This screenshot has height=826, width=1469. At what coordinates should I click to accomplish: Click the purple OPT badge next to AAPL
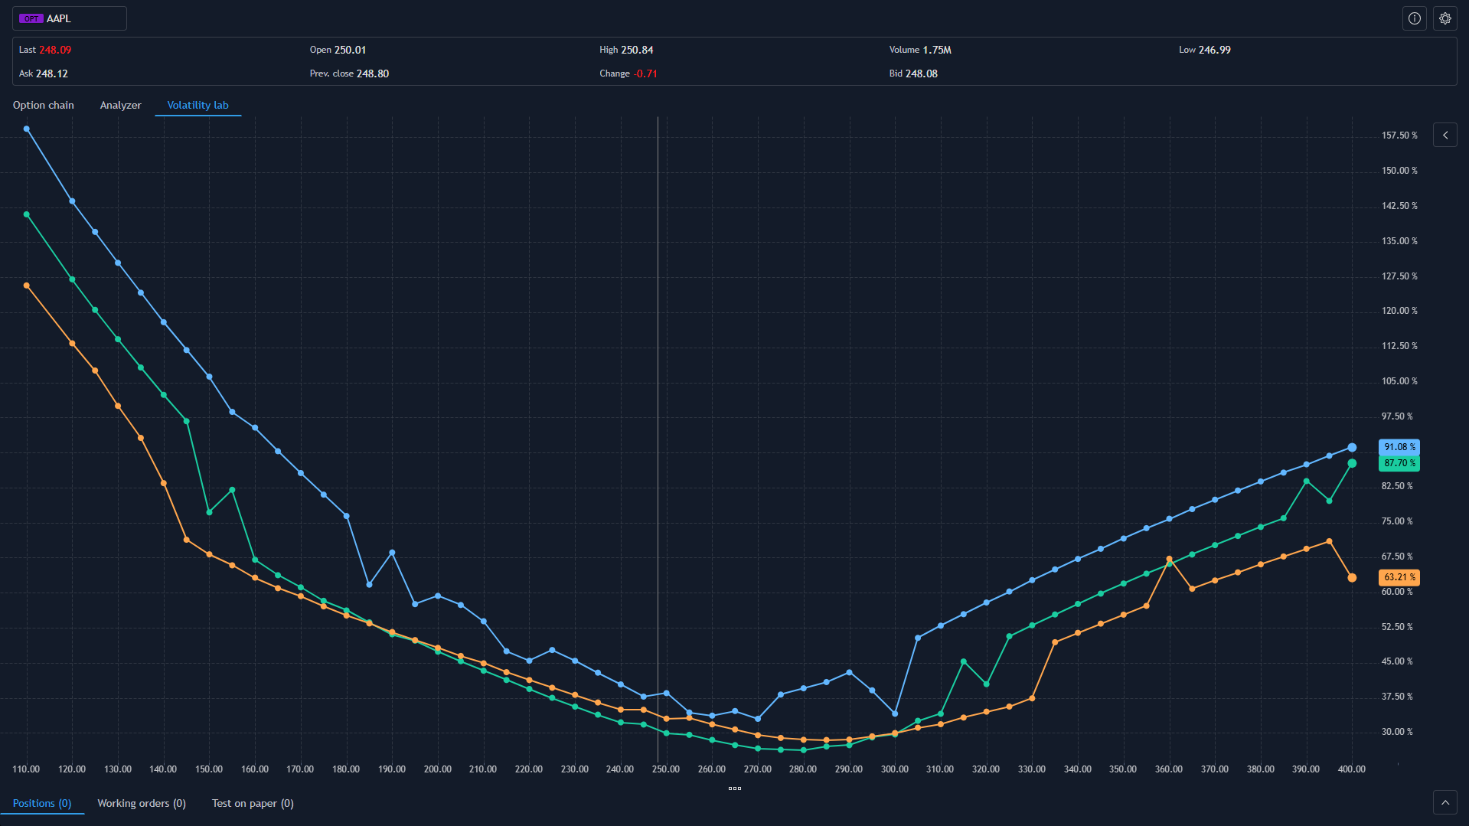point(31,18)
